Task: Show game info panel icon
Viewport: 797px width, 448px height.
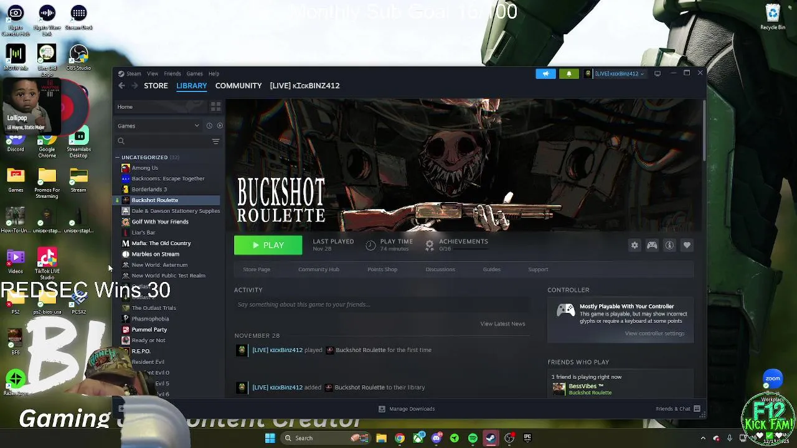Action: [x=669, y=245]
